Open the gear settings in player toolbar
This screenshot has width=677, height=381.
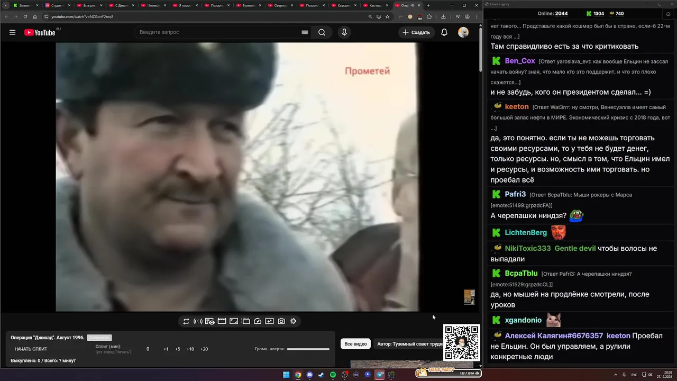click(294, 321)
